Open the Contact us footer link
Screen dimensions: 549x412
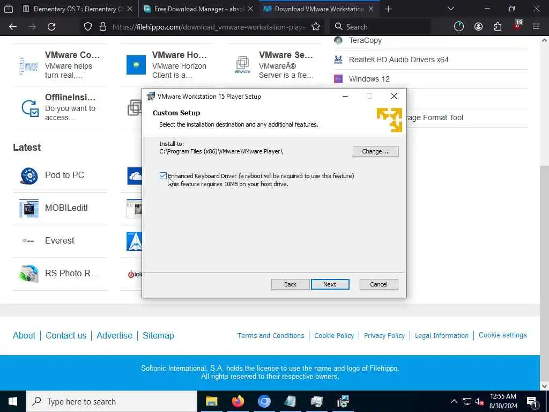coord(66,336)
